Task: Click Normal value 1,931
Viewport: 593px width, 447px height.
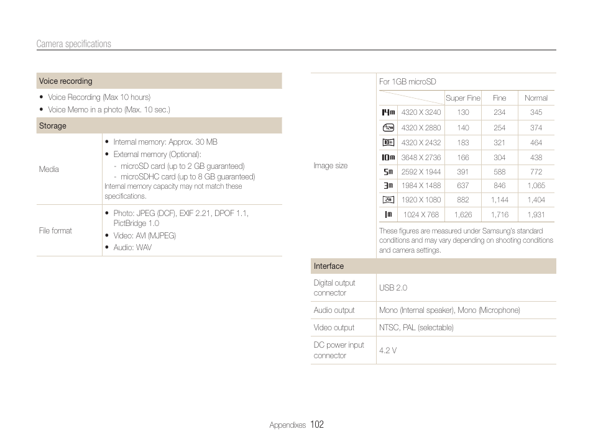Action: tap(536, 215)
